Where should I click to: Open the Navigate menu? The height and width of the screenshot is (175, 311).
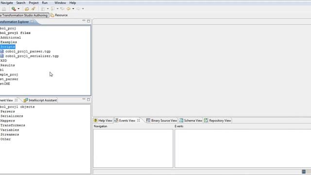6,3
